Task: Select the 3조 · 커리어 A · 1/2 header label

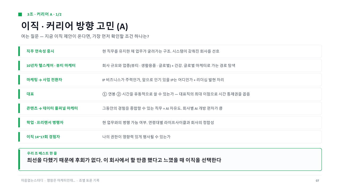Action: click(x=44, y=14)
